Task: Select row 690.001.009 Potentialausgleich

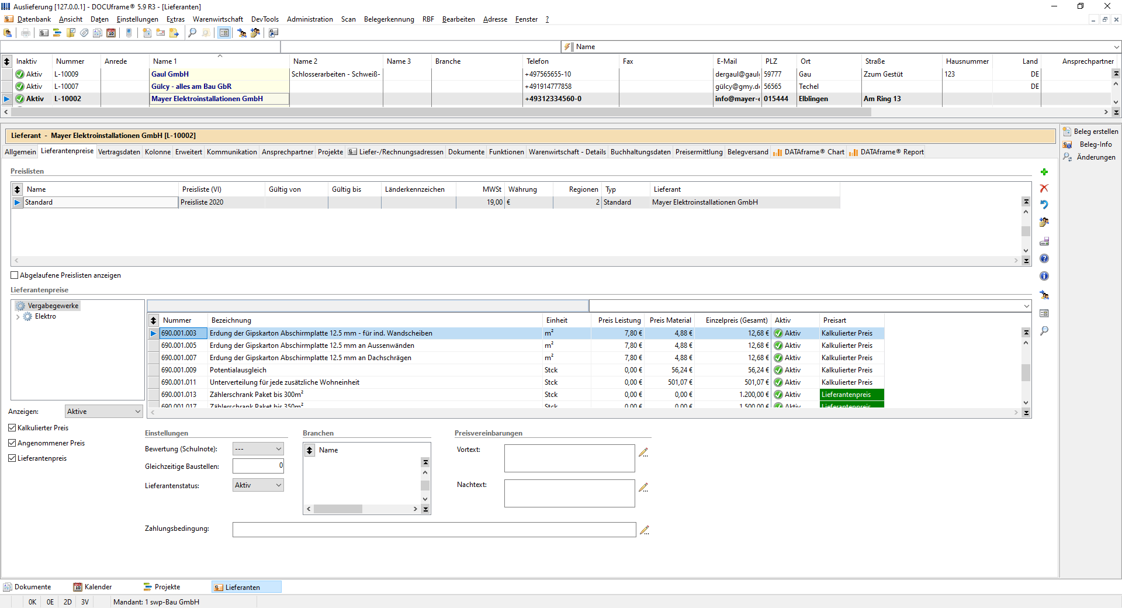Action: (x=517, y=370)
